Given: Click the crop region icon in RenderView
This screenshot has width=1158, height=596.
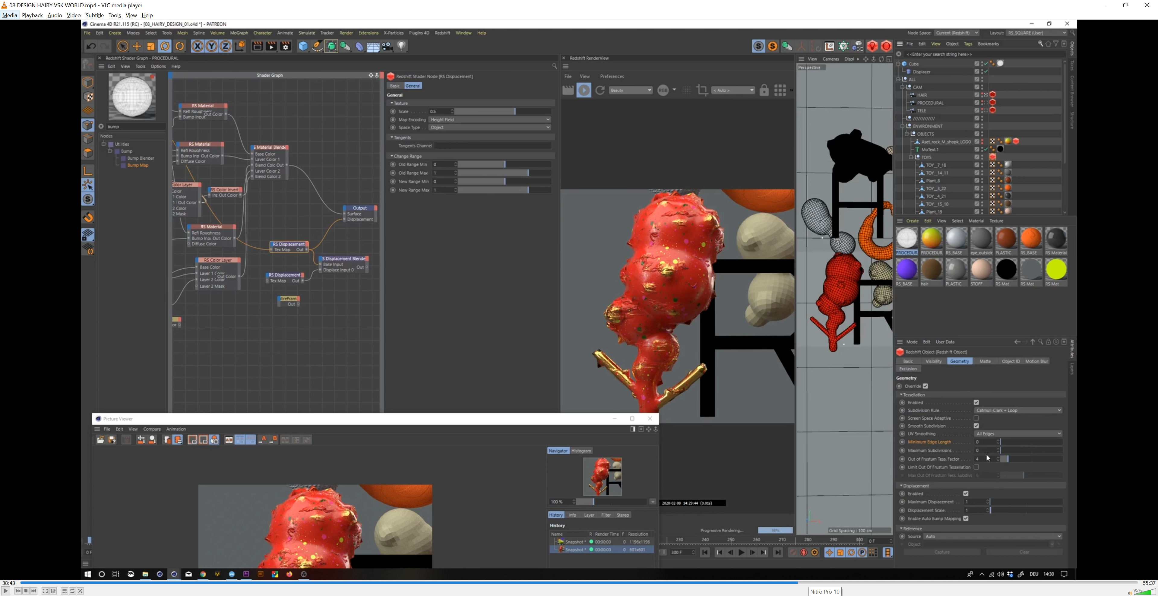Looking at the screenshot, I should [702, 90].
